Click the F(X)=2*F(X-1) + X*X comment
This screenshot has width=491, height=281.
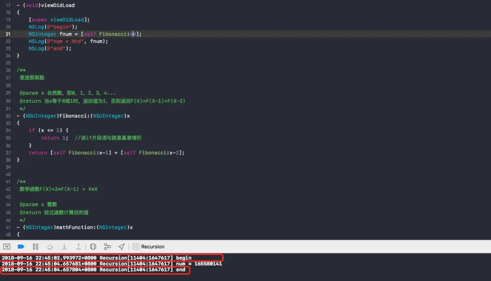click(59, 189)
